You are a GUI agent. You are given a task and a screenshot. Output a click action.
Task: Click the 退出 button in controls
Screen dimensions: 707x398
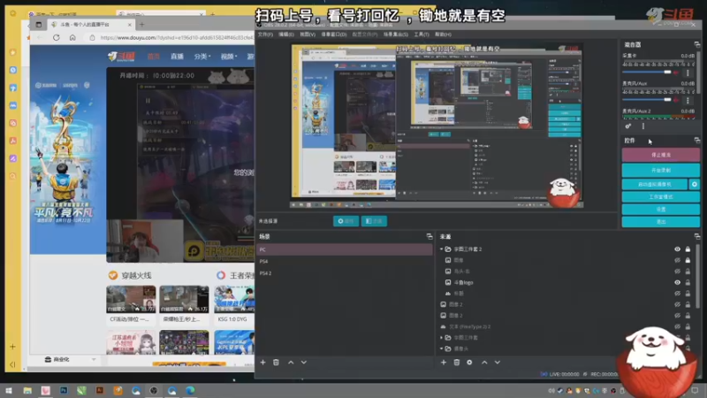(x=661, y=222)
